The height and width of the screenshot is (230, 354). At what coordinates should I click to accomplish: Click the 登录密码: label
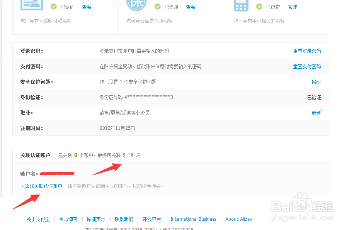click(x=32, y=51)
